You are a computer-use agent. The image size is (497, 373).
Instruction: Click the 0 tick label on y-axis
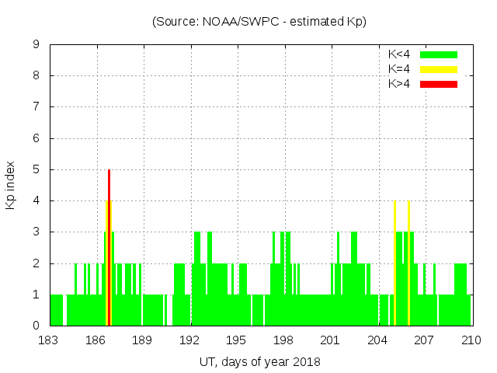coord(36,326)
